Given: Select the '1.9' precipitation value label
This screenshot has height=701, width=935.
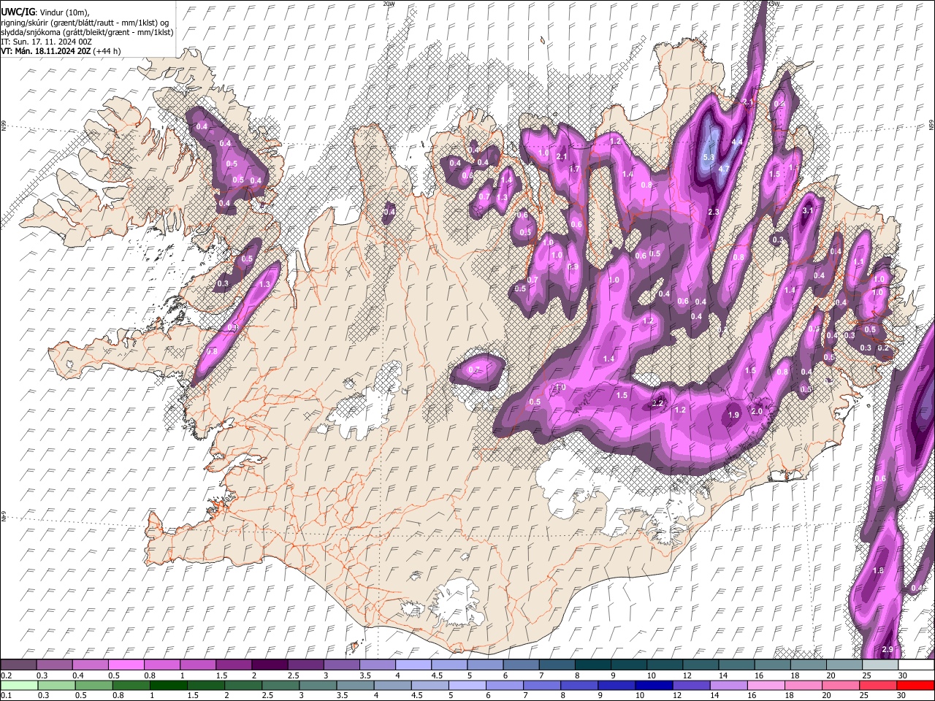Looking at the screenshot, I should 733,415.
